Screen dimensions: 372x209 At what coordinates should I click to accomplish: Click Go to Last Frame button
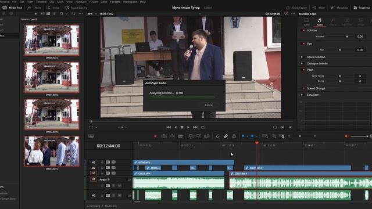point(195,127)
